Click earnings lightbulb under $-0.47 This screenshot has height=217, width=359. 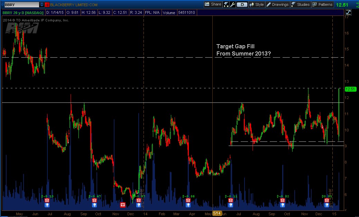[x=94, y=205]
